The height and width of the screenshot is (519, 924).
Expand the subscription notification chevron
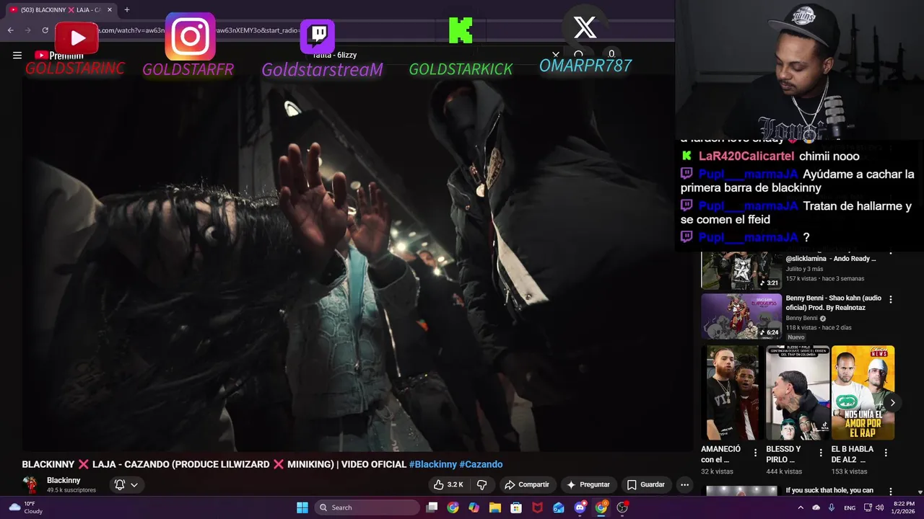(x=134, y=484)
